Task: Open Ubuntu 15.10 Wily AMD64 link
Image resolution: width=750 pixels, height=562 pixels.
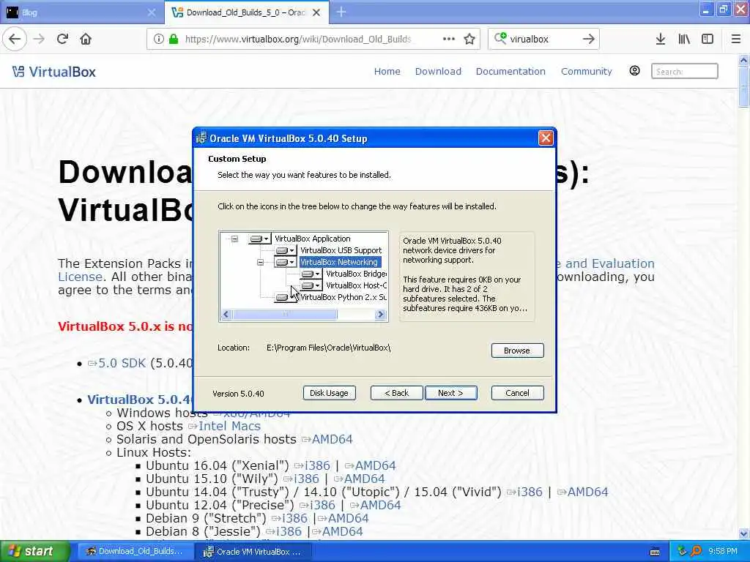Action: pos(359,479)
